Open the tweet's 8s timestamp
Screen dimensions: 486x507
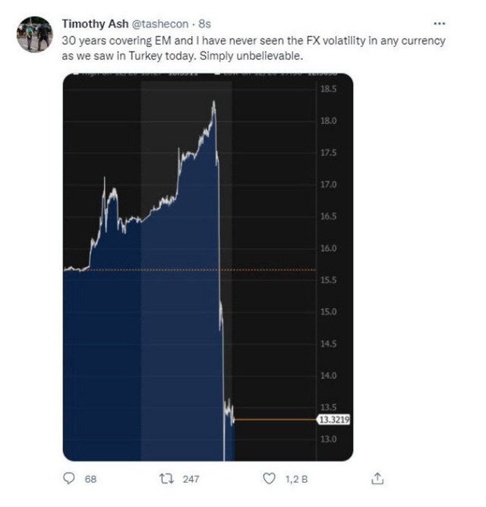(204, 24)
